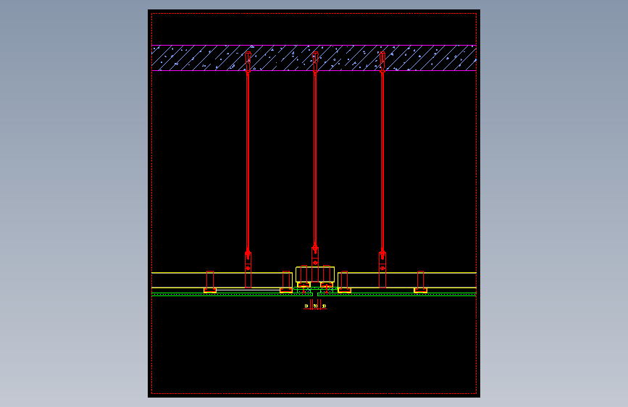Select the left red hanger rod
628x407 pixels.
click(248, 162)
